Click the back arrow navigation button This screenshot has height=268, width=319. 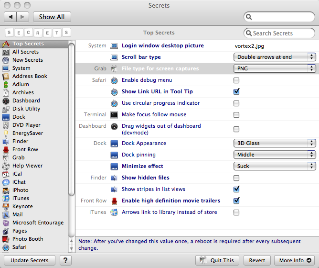pos(10,17)
